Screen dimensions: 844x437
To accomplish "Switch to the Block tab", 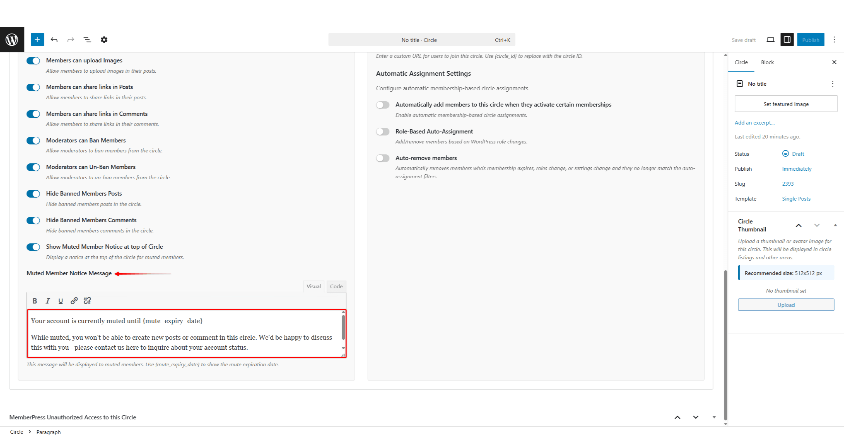I will click(x=767, y=62).
